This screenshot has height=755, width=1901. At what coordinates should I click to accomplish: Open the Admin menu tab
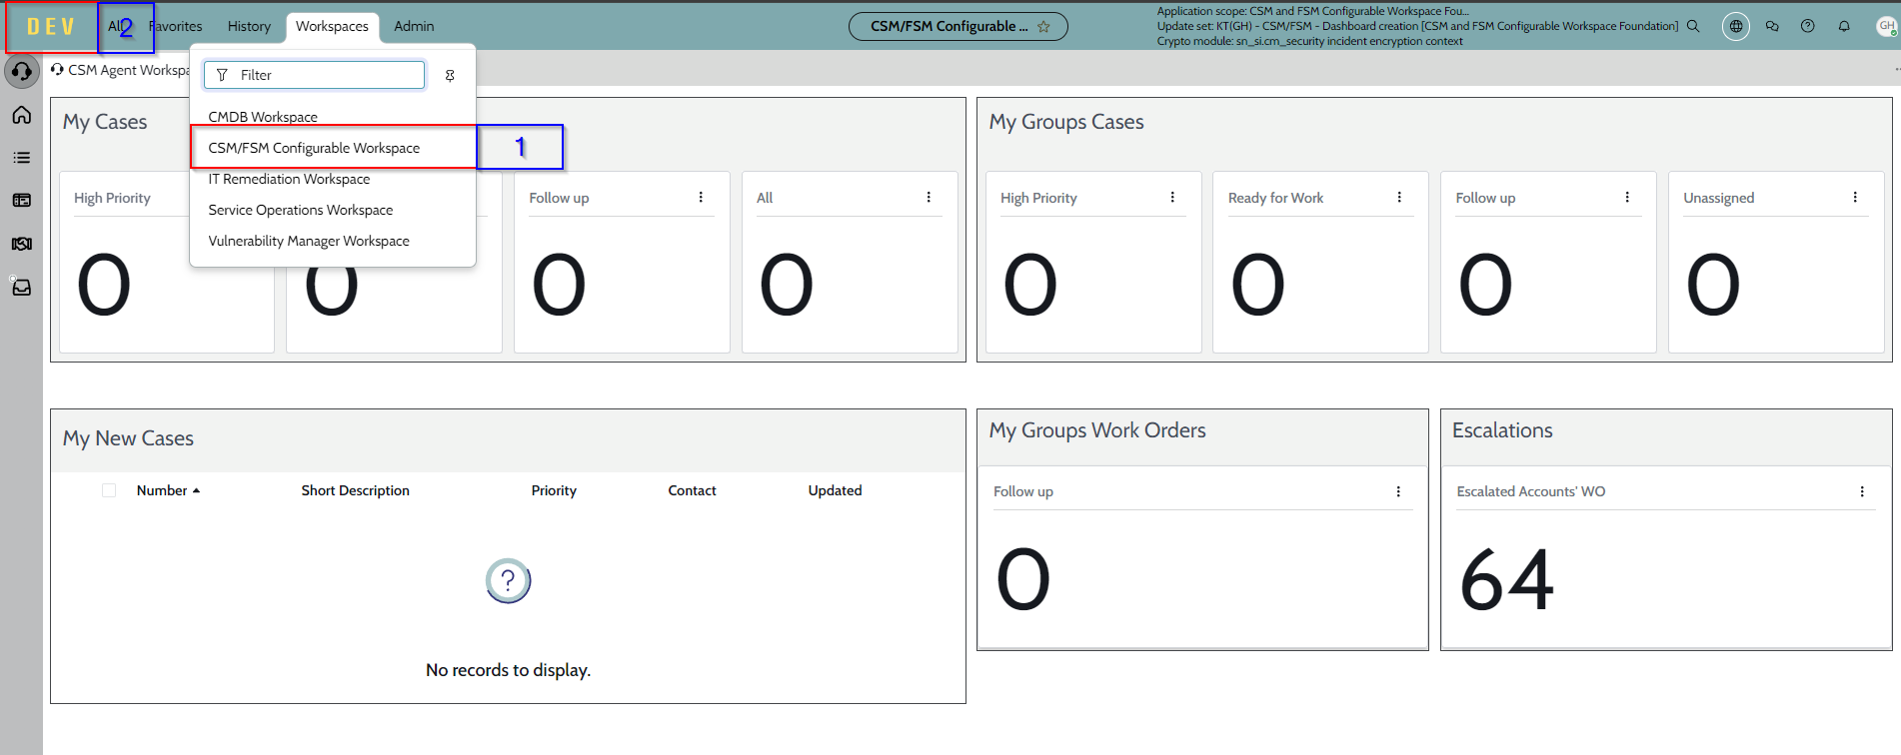[414, 27]
